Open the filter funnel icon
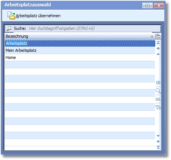Screen dimensions: 171x160 (x=158, y=107)
